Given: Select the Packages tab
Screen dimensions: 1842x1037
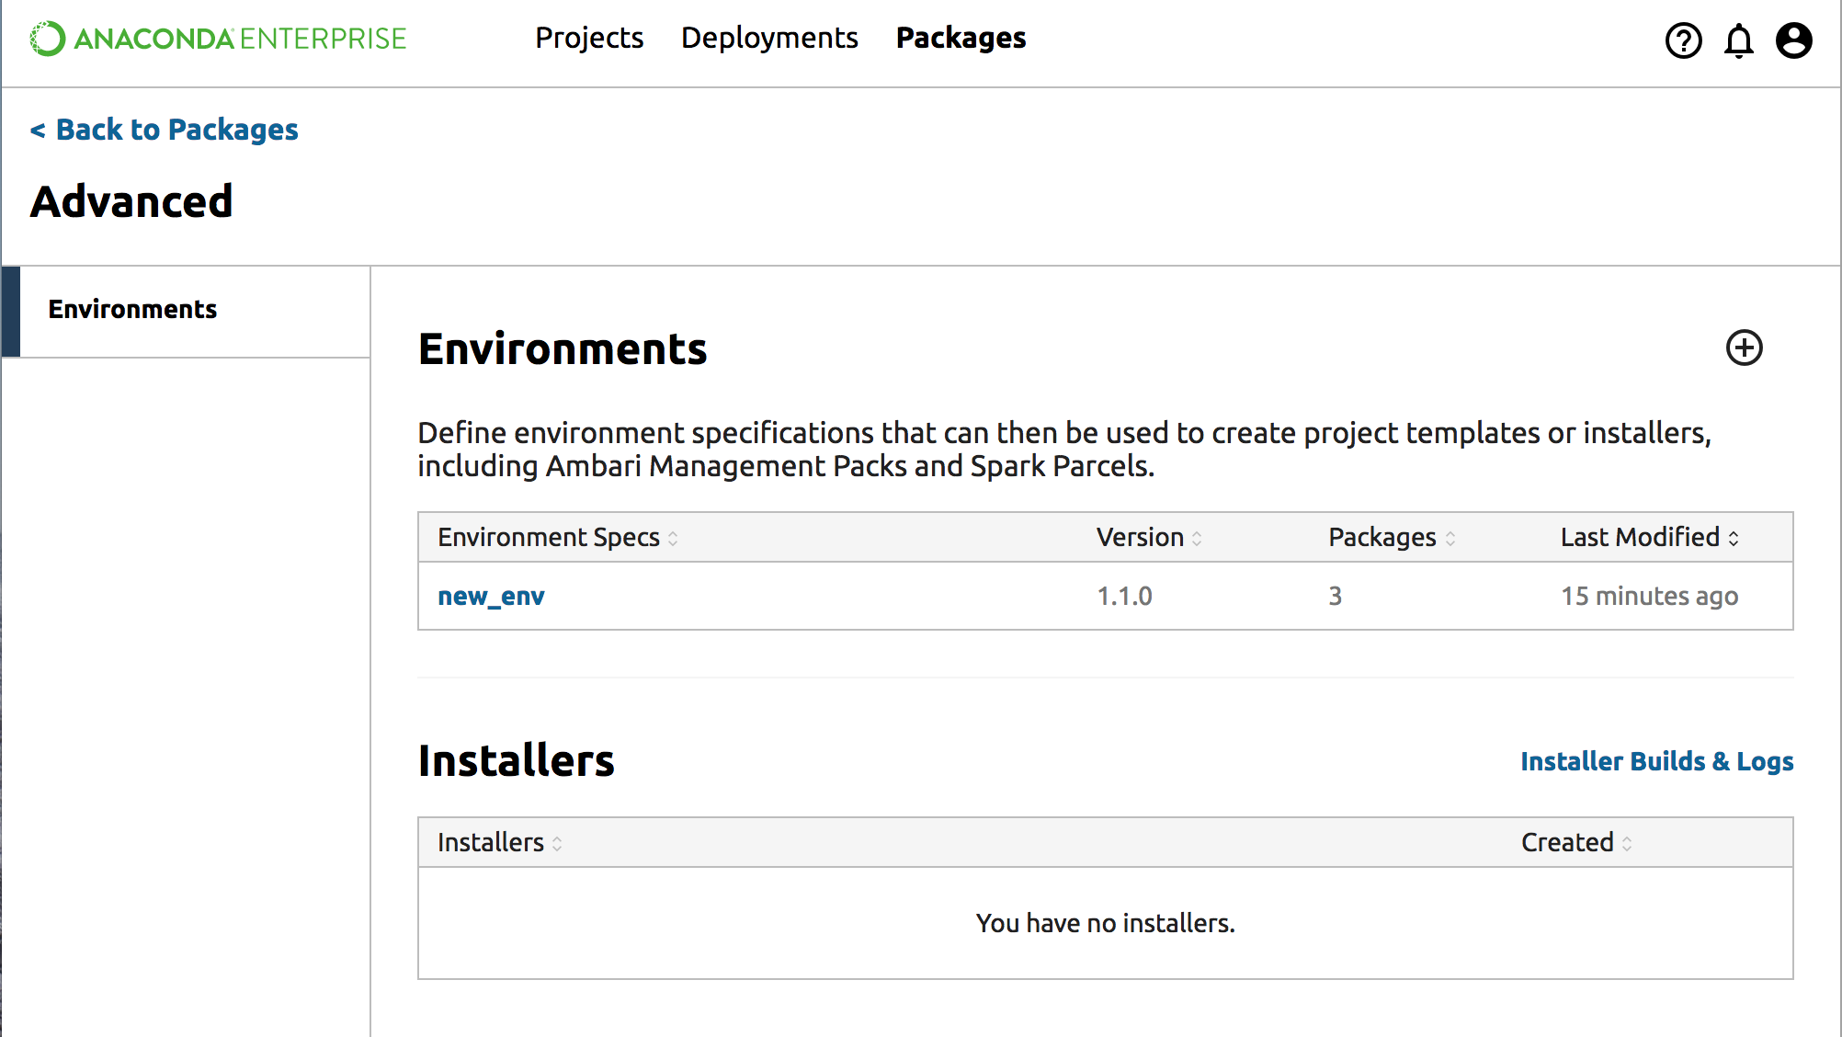Looking at the screenshot, I should (961, 38).
